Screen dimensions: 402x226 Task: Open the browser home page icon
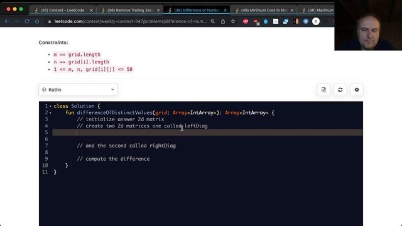[37, 21]
